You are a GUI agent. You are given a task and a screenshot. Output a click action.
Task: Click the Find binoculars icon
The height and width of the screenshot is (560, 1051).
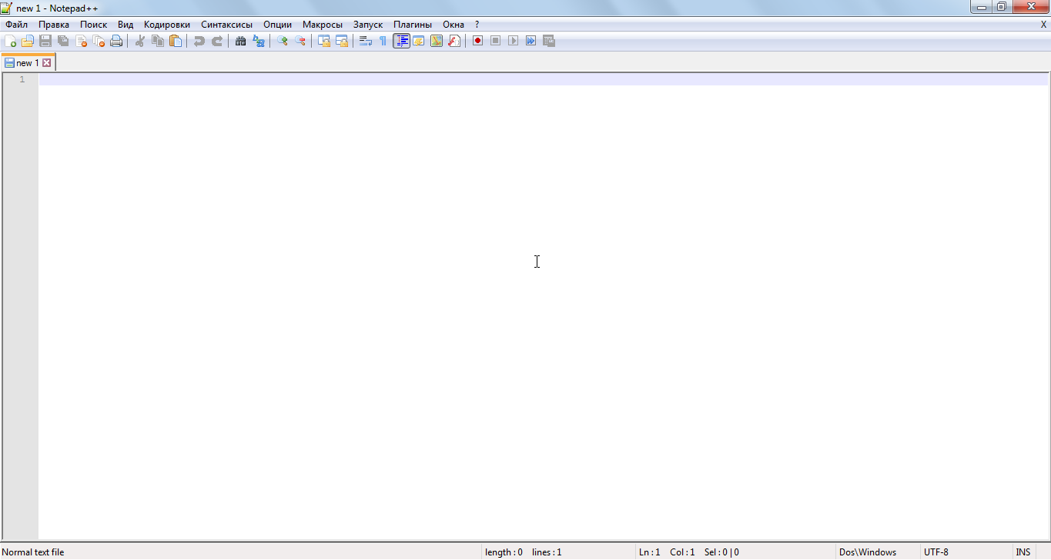click(240, 41)
